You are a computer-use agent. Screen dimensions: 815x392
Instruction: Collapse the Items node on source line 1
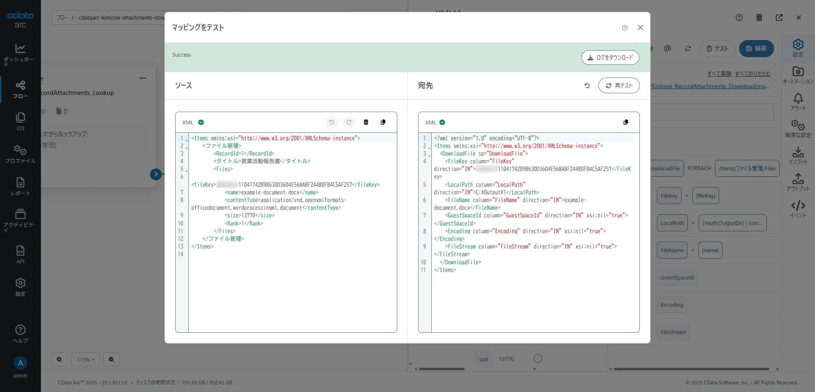[x=186, y=140]
